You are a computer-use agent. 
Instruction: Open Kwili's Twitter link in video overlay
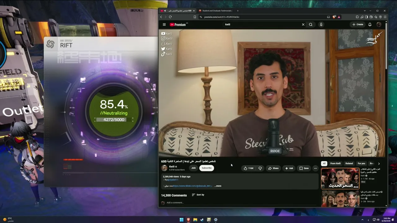167,49
